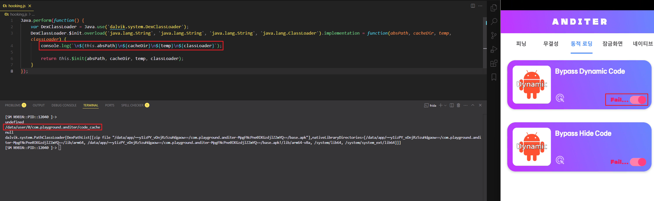This screenshot has height=201, width=654.
Task: Click the code_cache path in terminal output
Action: [x=53, y=127]
